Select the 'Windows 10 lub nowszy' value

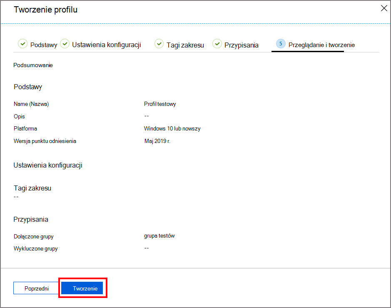tap(172, 128)
